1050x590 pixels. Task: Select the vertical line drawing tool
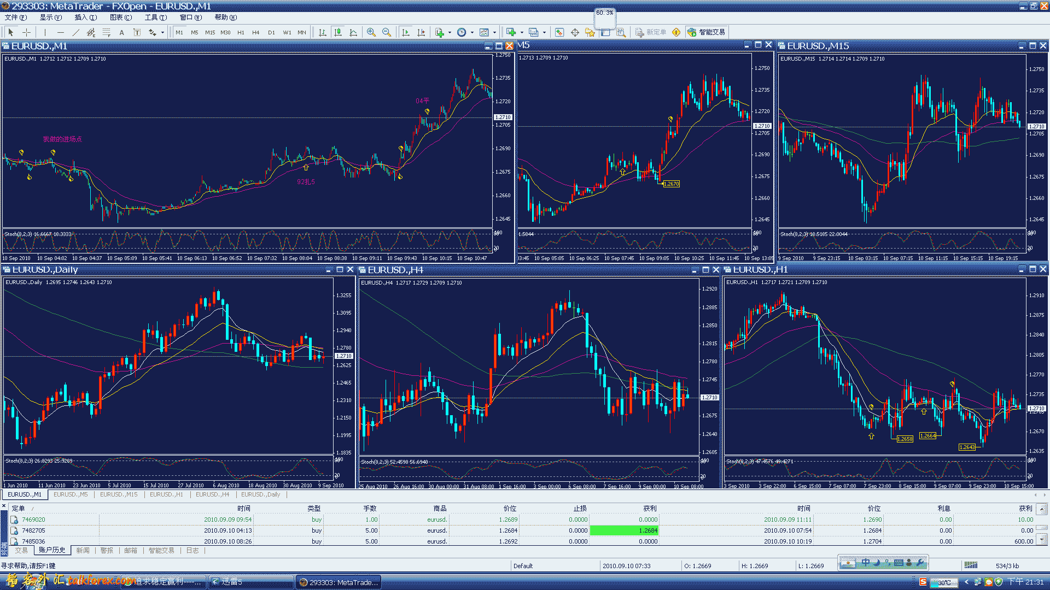45,32
